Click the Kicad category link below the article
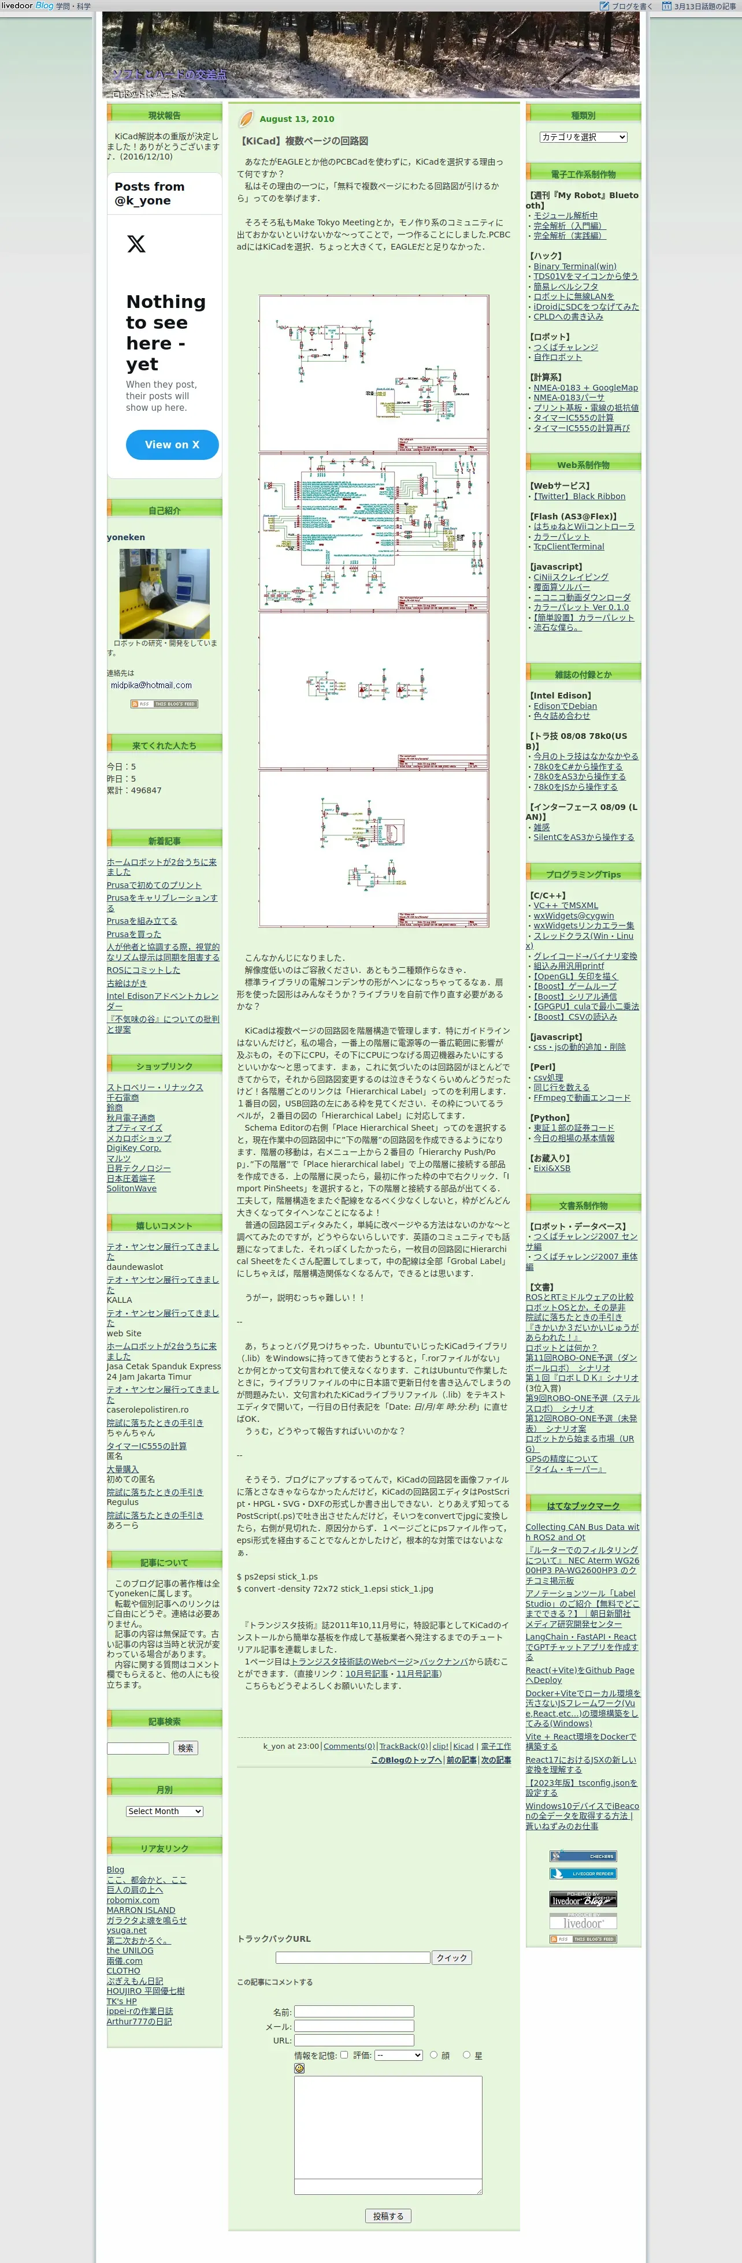 (x=463, y=1747)
